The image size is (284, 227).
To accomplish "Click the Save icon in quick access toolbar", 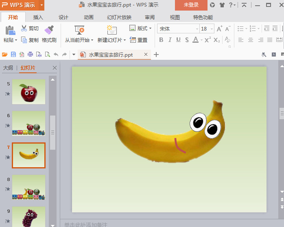I will tap(13, 55).
